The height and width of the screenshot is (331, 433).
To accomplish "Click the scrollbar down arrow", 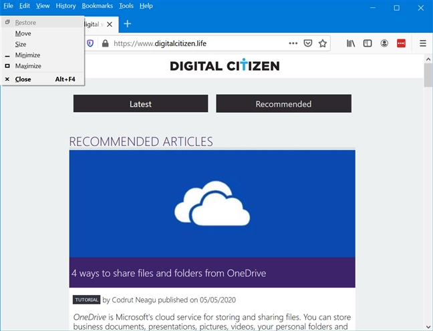I will pos(428,328).
